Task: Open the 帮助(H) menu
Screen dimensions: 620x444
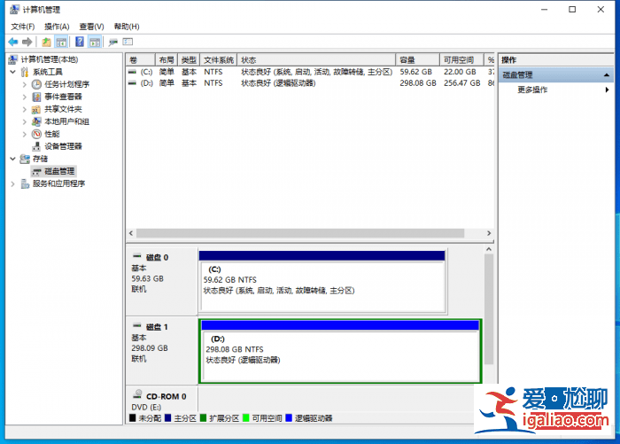Action: pos(127,27)
